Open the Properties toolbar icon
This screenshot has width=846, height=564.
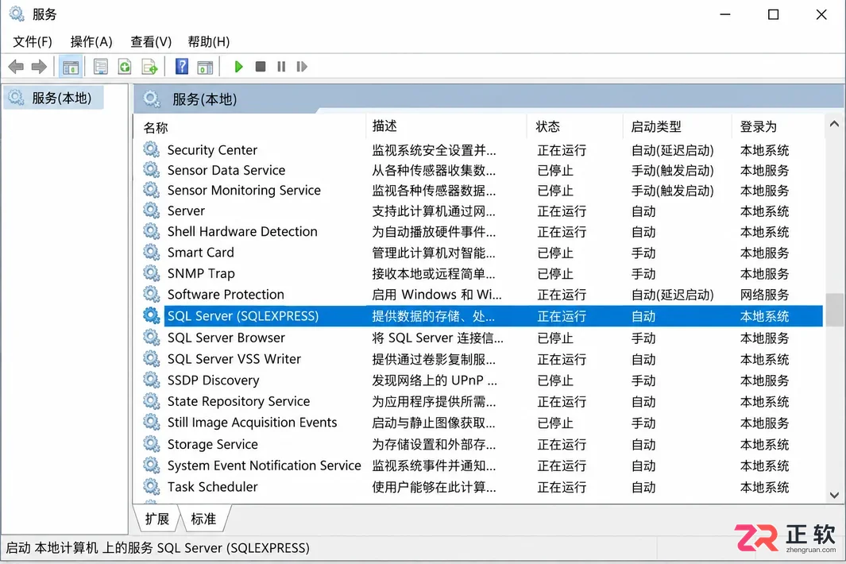(101, 67)
